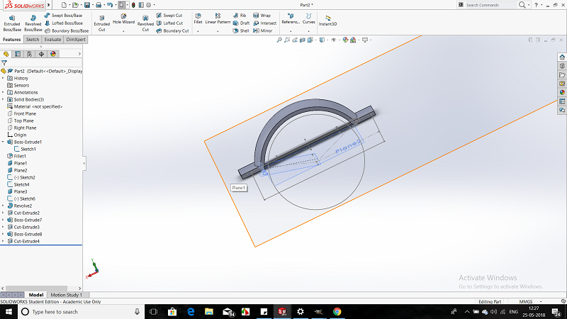Click the Revolved Cut tool

point(145,21)
